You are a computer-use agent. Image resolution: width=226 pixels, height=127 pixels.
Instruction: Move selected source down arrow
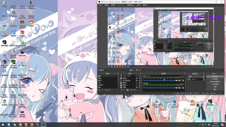point(134,90)
